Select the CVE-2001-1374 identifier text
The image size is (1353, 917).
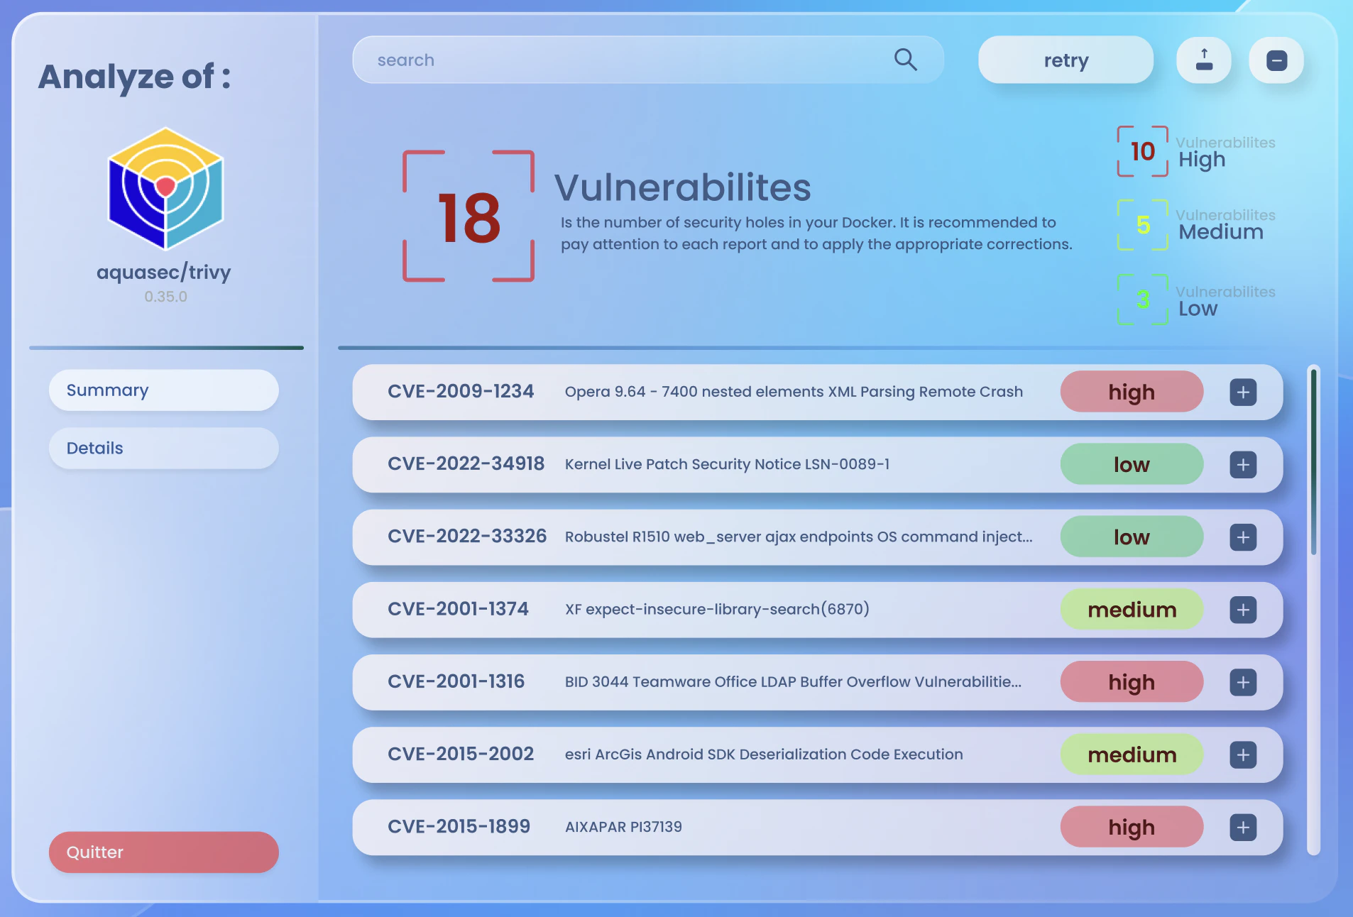point(458,609)
